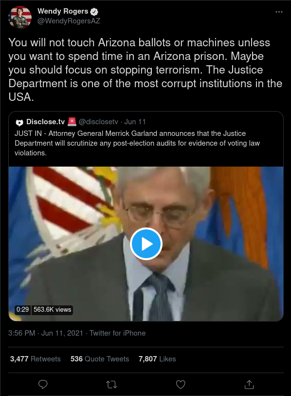Click the Disclose.tv avatar icon

(19, 122)
